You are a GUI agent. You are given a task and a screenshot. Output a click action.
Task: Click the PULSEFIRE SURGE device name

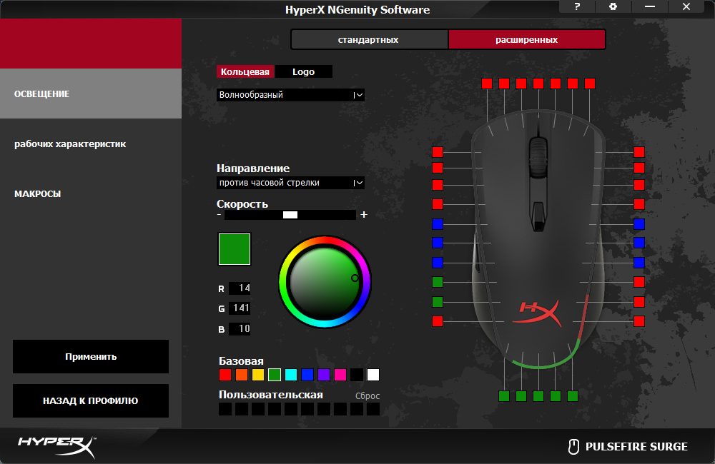[x=636, y=447]
